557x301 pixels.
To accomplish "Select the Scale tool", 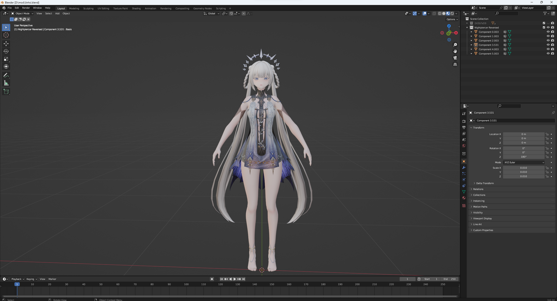I will point(6,59).
